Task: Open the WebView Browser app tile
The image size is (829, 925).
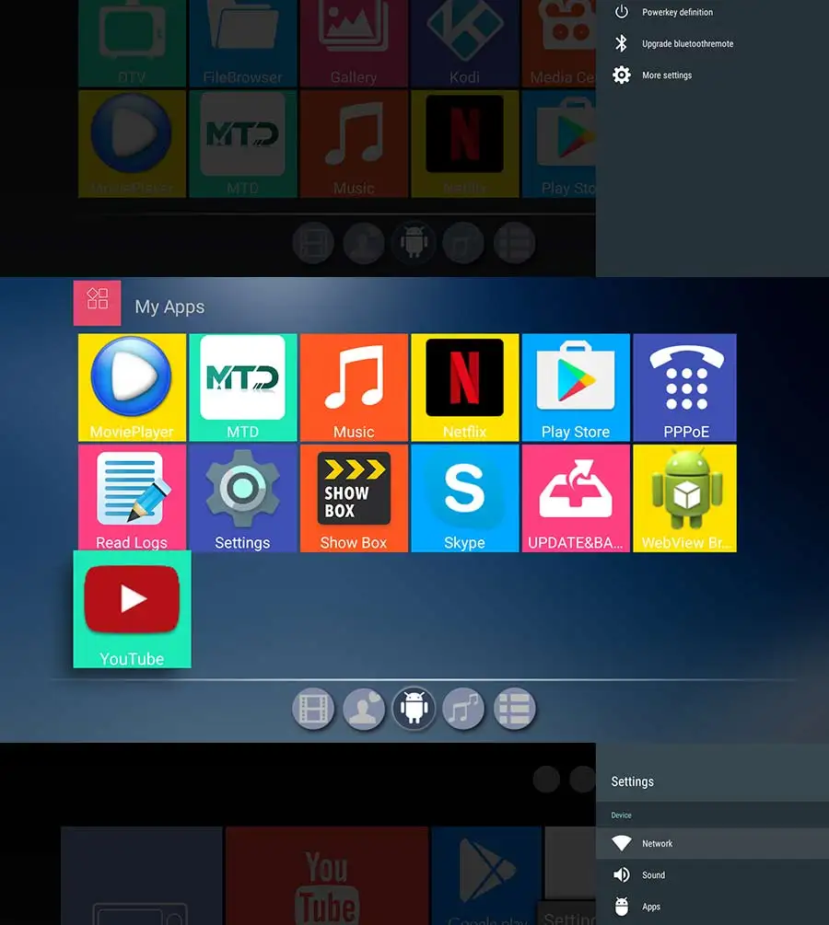Action: (x=684, y=498)
